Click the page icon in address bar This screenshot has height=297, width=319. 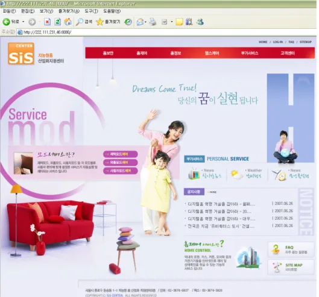pos(20,32)
